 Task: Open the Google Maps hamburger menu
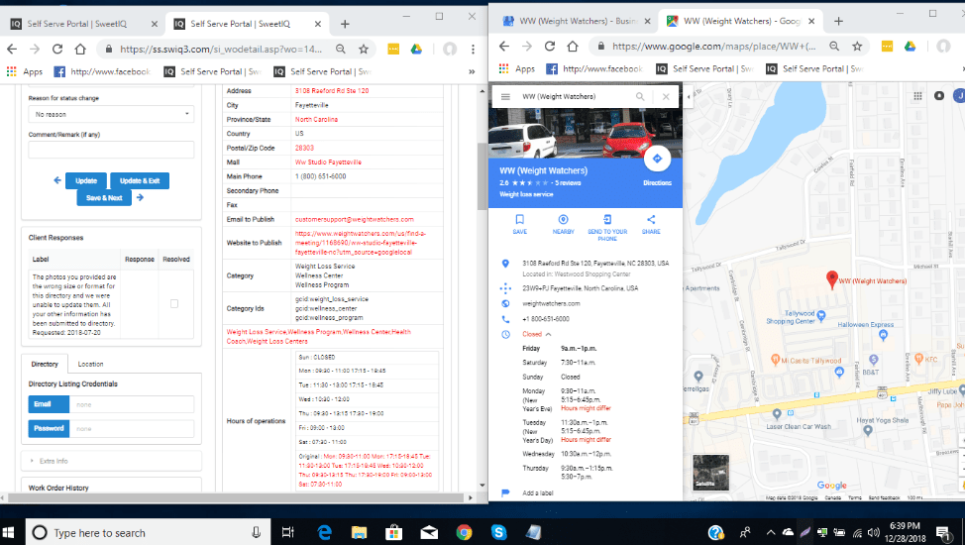point(505,96)
